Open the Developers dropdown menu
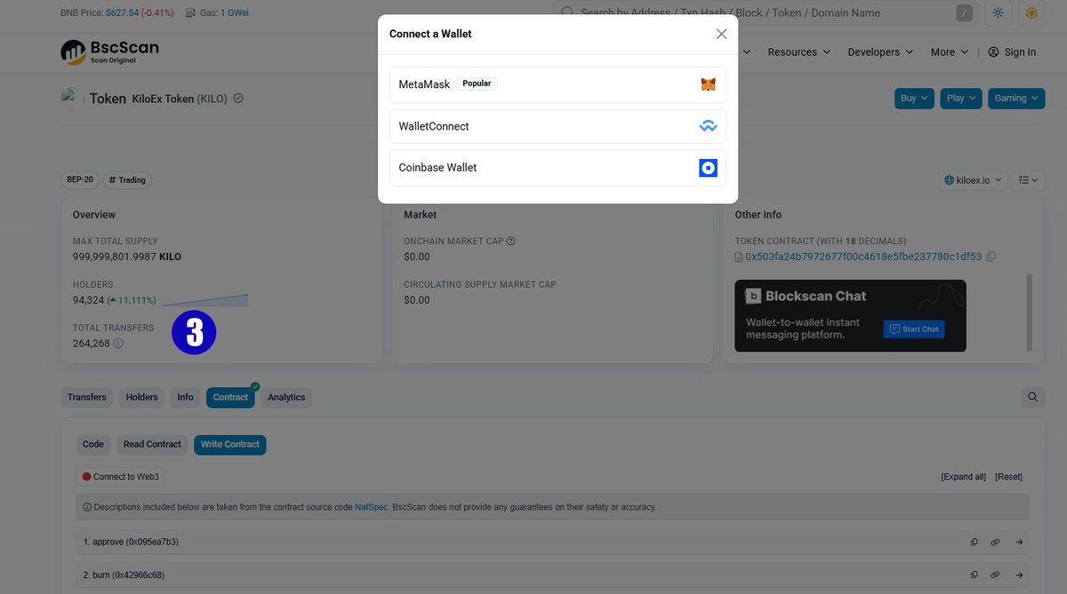This screenshot has height=594, width=1067. pos(880,52)
